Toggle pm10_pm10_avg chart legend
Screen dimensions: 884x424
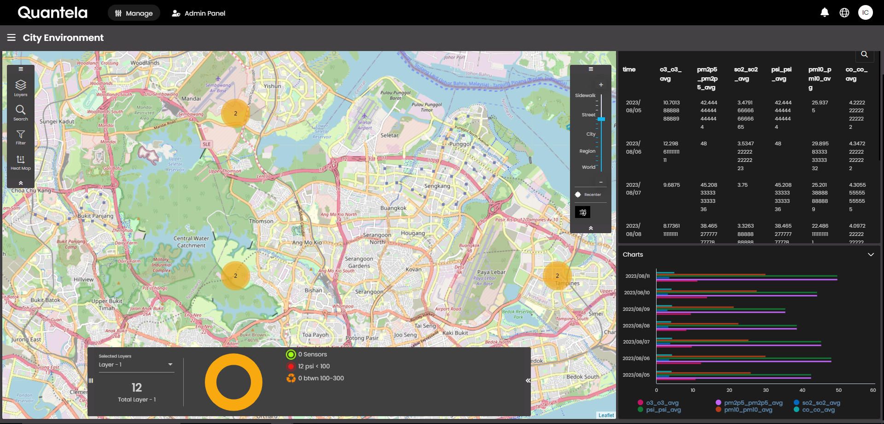coord(744,410)
